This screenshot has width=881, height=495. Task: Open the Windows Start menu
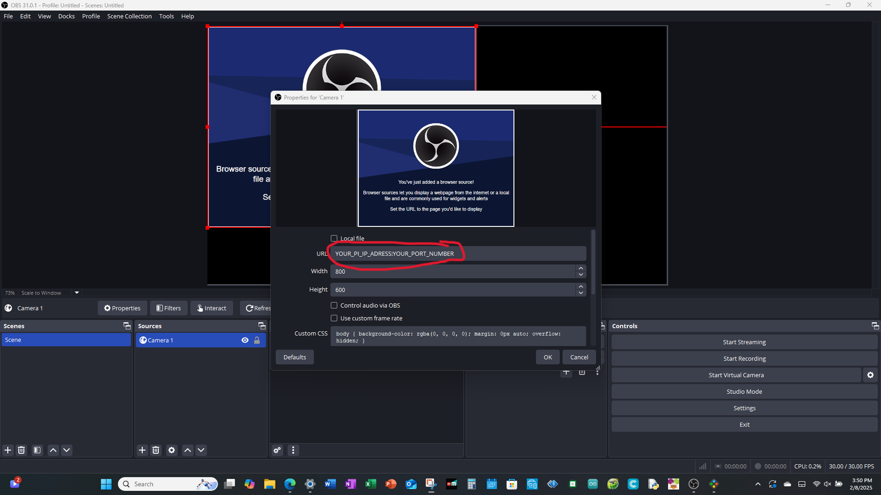(x=106, y=484)
